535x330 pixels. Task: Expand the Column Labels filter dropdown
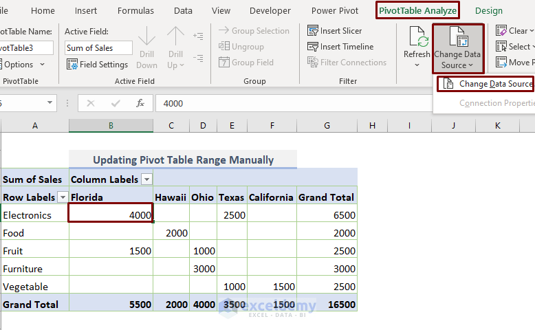[x=146, y=179]
